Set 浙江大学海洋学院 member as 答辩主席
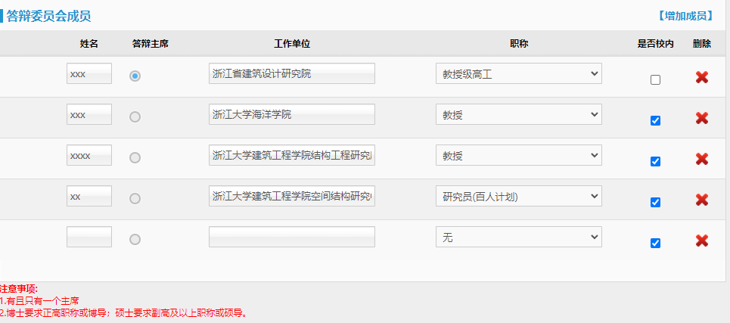Image resolution: width=730 pixels, height=323 pixels. click(135, 116)
